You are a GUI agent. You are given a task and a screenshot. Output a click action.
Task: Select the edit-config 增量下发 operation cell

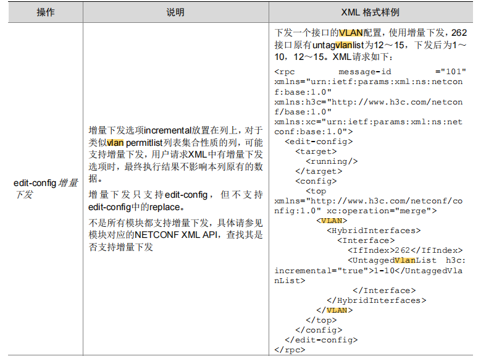[46, 189]
